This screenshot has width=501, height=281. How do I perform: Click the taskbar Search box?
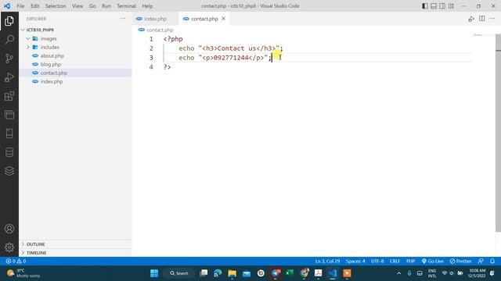[179, 273]
